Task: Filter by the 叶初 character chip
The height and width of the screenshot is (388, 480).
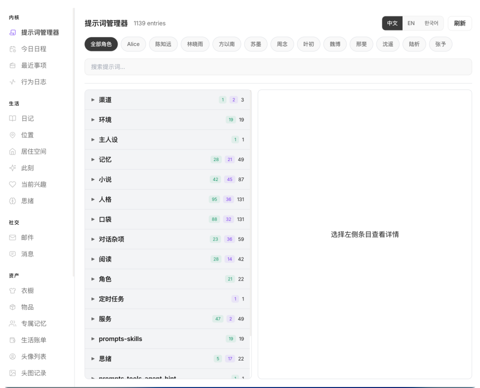Action: pyautogui.click(x=308, y=44)
